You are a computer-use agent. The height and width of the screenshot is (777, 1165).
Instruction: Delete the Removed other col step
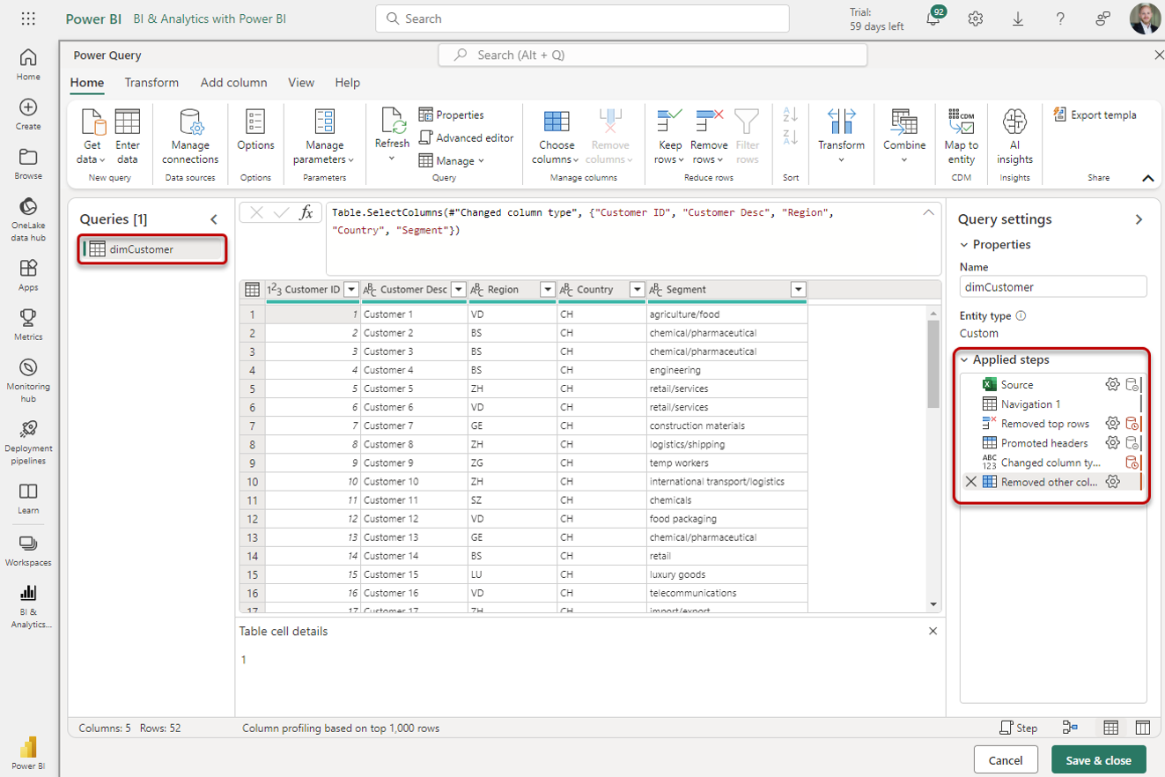(x=971, y=482)
